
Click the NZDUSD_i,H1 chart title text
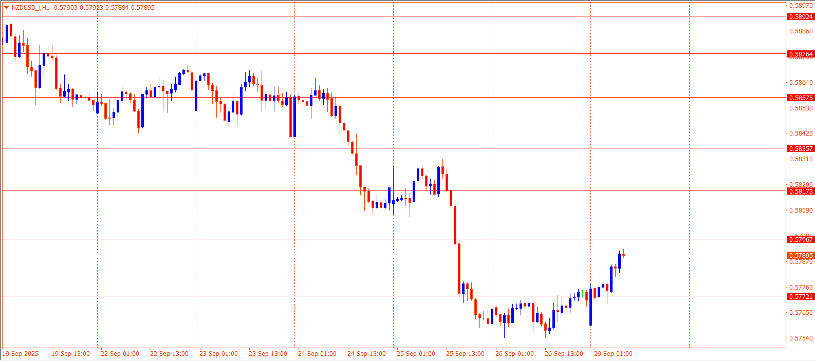tap(30, 8)
